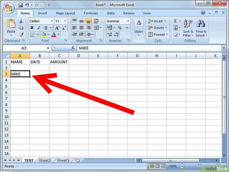Click cell A1 containing NAME
The height and width of the screenshot is (172, 229).
click(x=20, y=62)
